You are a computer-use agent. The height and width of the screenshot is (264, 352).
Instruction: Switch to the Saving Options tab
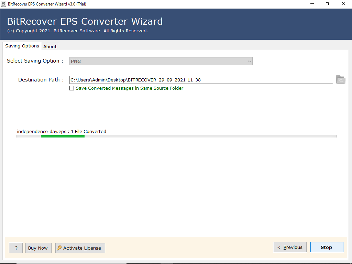pos(22,46)
